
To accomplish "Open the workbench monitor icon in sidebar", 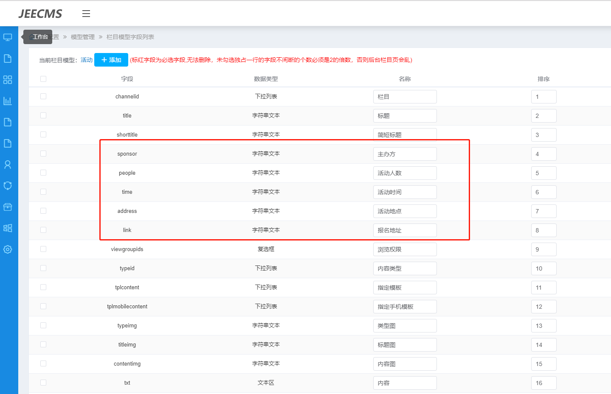I will (x=8, y=37).
